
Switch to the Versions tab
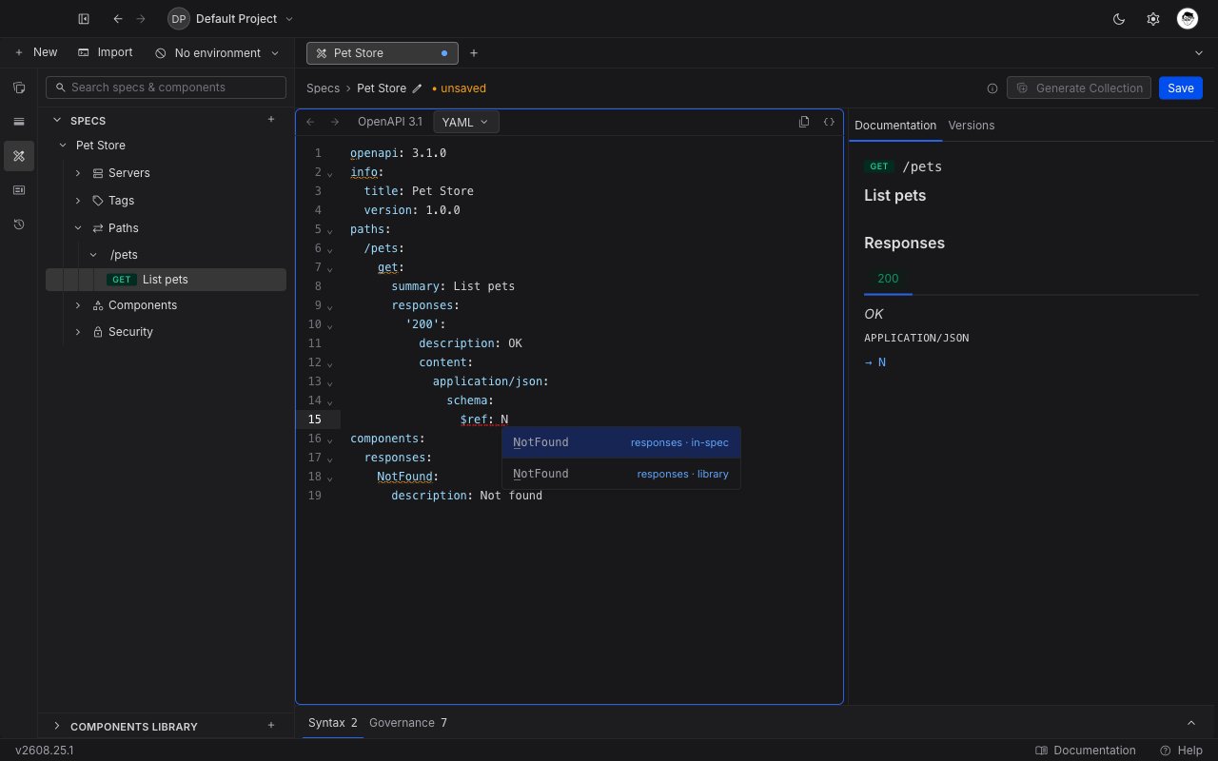tap(972, 126)
